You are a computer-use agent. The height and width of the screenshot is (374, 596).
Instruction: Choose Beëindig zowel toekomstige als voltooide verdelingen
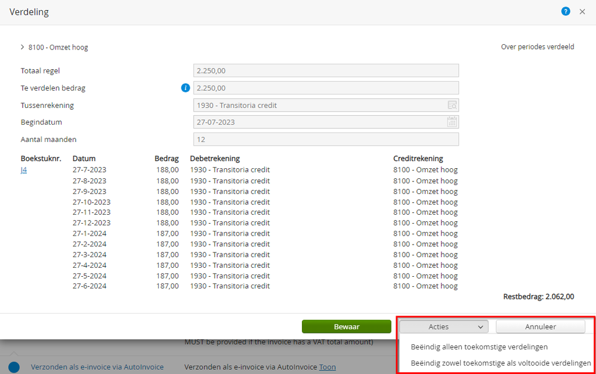[x=501, y=363]
